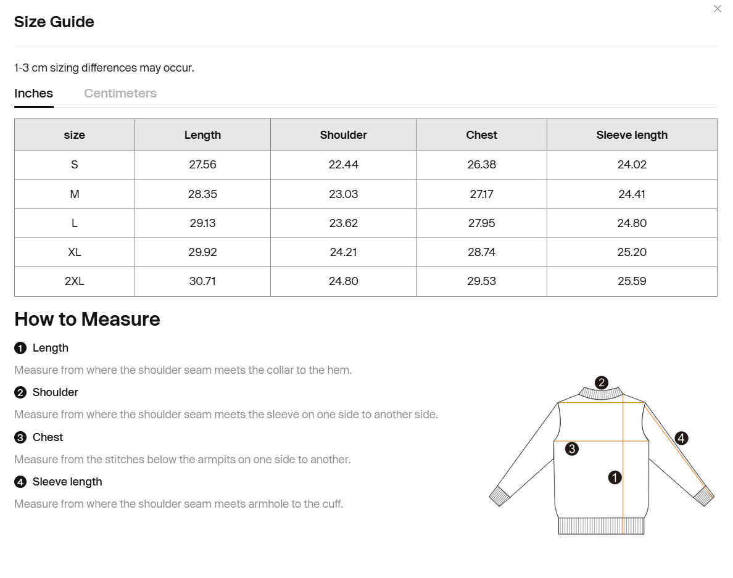Click the circled 2 icon beside Shoulder heading

pos(19,392)
